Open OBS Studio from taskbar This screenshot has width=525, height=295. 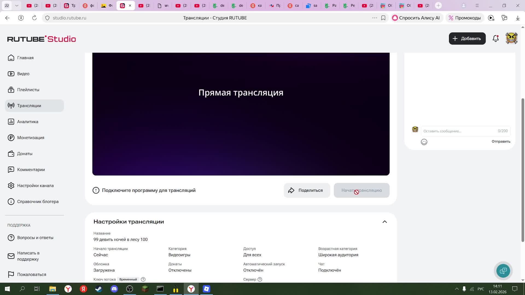(130, 289)
